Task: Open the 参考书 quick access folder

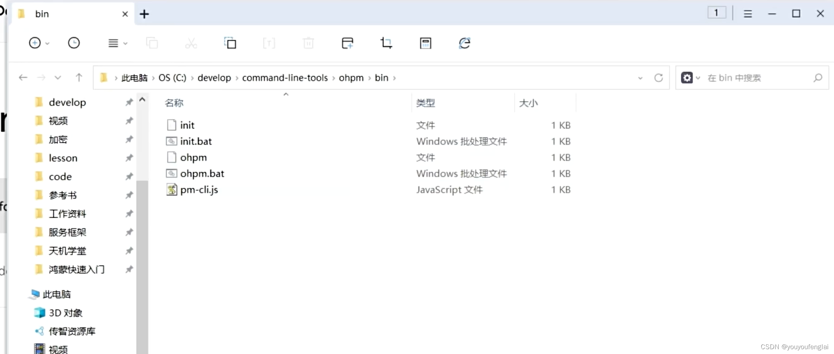Action: (62, 195)
